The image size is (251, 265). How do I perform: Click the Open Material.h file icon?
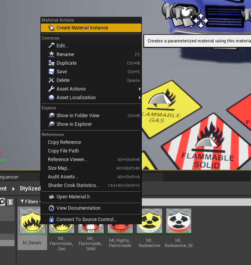[51, 197]
